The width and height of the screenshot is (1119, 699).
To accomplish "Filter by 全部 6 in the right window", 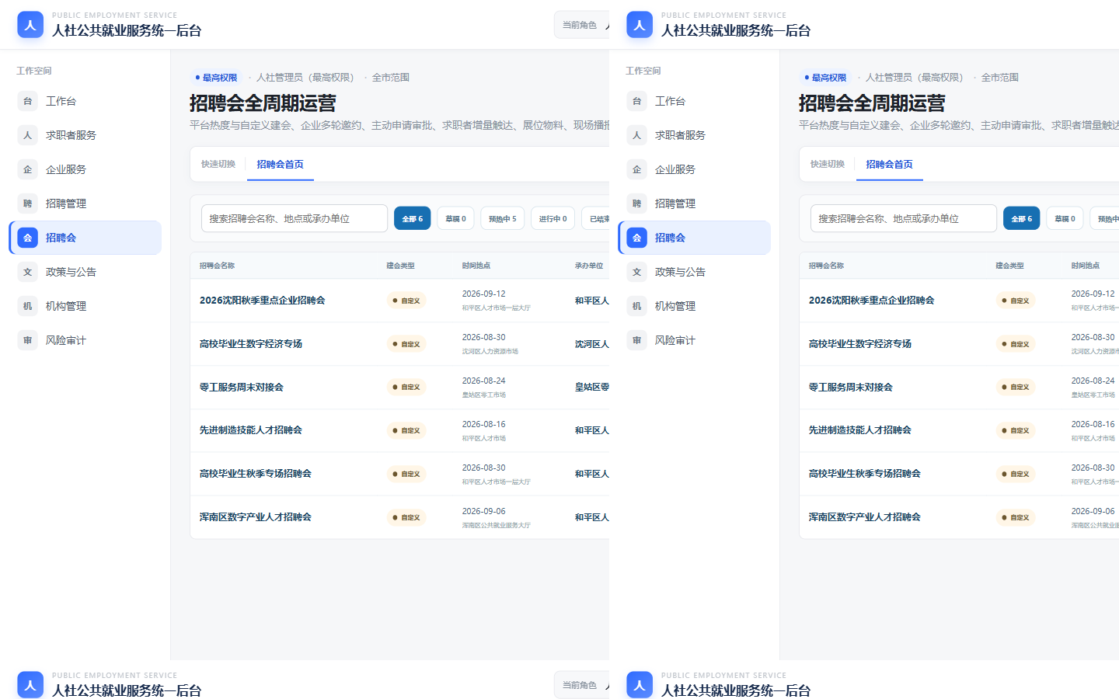I will 1022,219.
